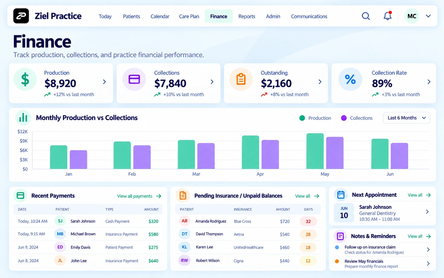Open the Communications tab
The height and width of the screenshot is (278, 444).
[x=309, y=16]
